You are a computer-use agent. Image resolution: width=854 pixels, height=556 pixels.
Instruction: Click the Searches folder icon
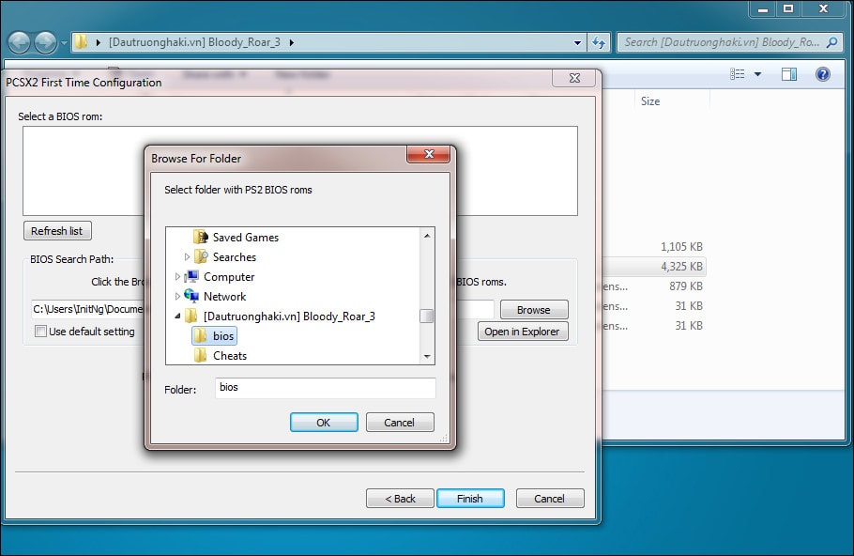(x=201, y=256)
